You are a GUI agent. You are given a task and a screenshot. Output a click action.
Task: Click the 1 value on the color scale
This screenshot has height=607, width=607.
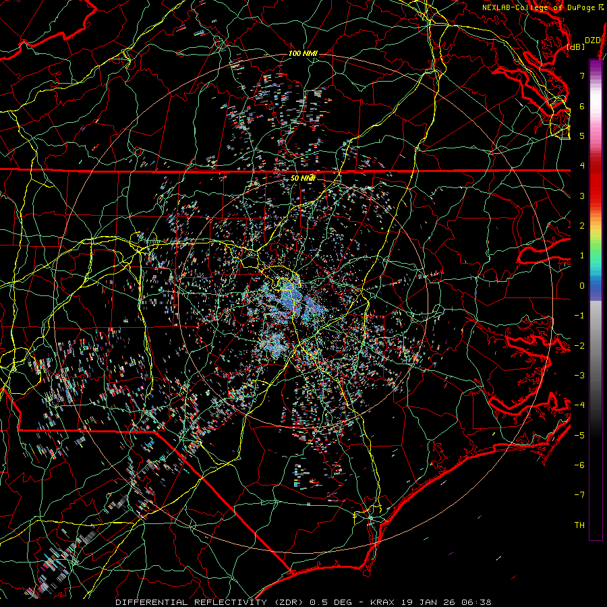coord(582,256)
